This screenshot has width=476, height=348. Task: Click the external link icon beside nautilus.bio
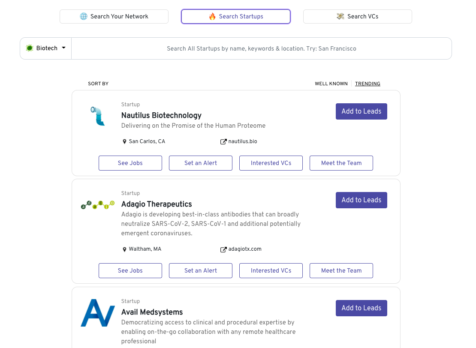(x=223, y=141)
